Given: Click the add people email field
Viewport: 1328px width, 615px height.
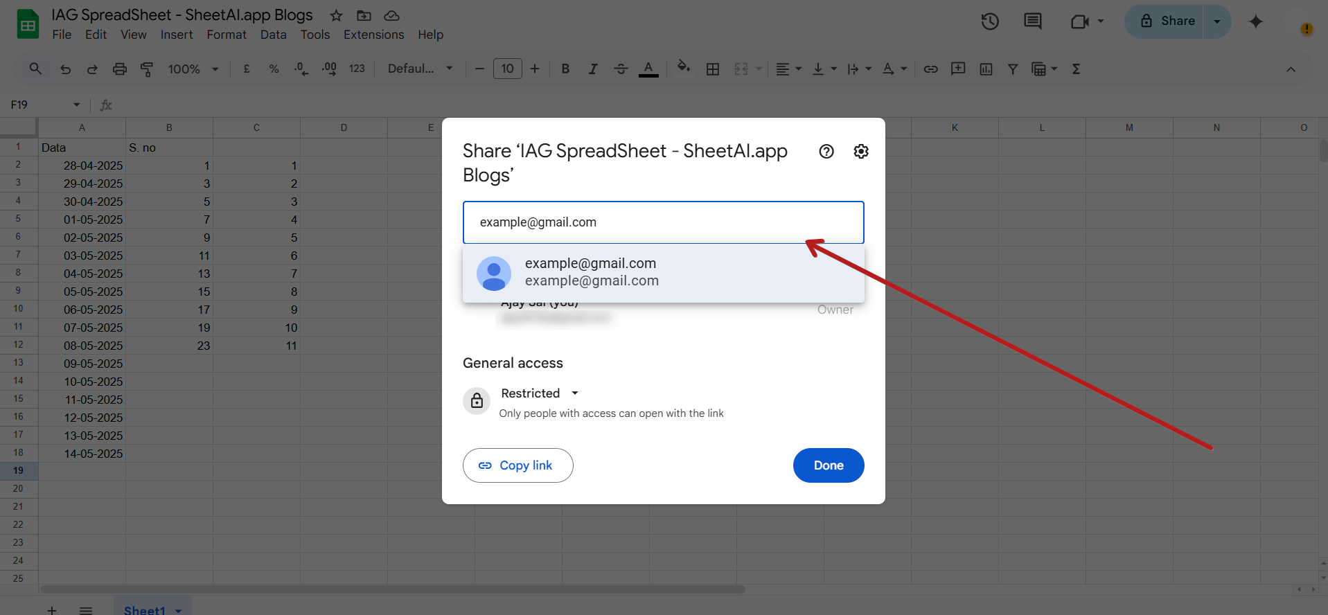Looking at the screenshot, I should 663,222.
